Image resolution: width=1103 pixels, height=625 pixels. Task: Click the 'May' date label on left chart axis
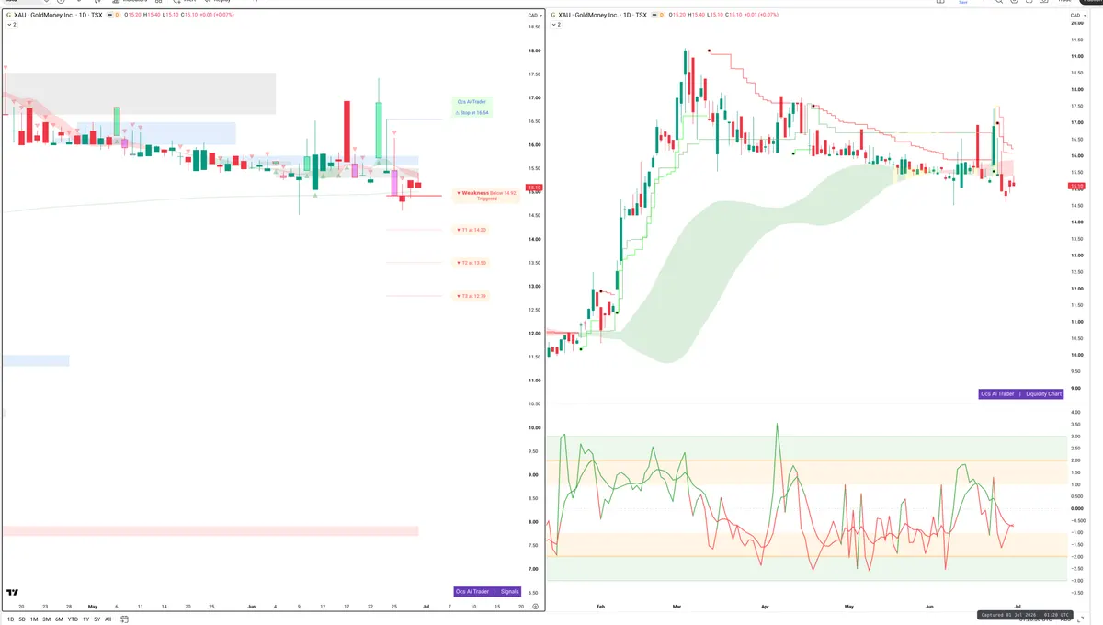93,607
